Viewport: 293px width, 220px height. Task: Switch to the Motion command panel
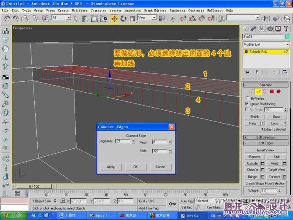pyautogui.click(x=270, y=29)
